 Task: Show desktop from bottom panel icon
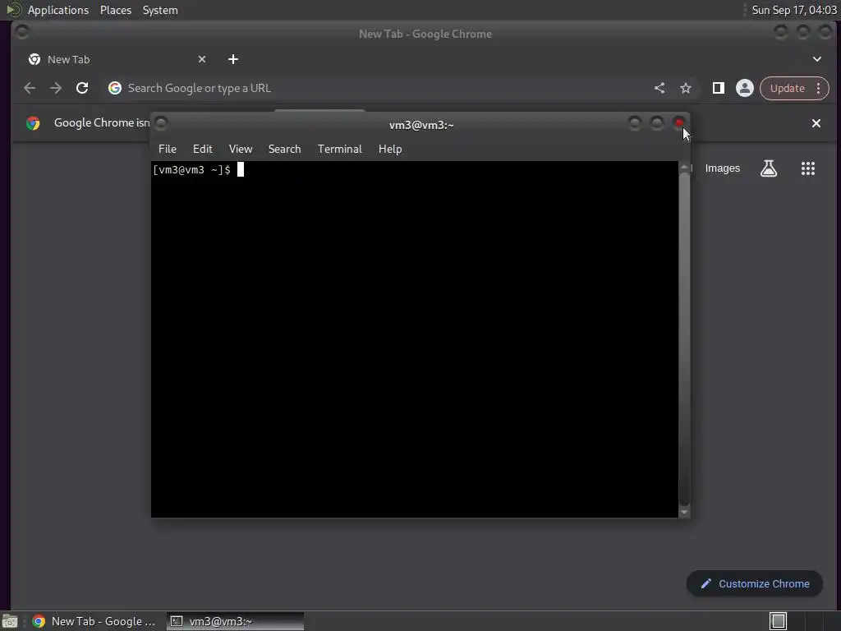point(10,621)
